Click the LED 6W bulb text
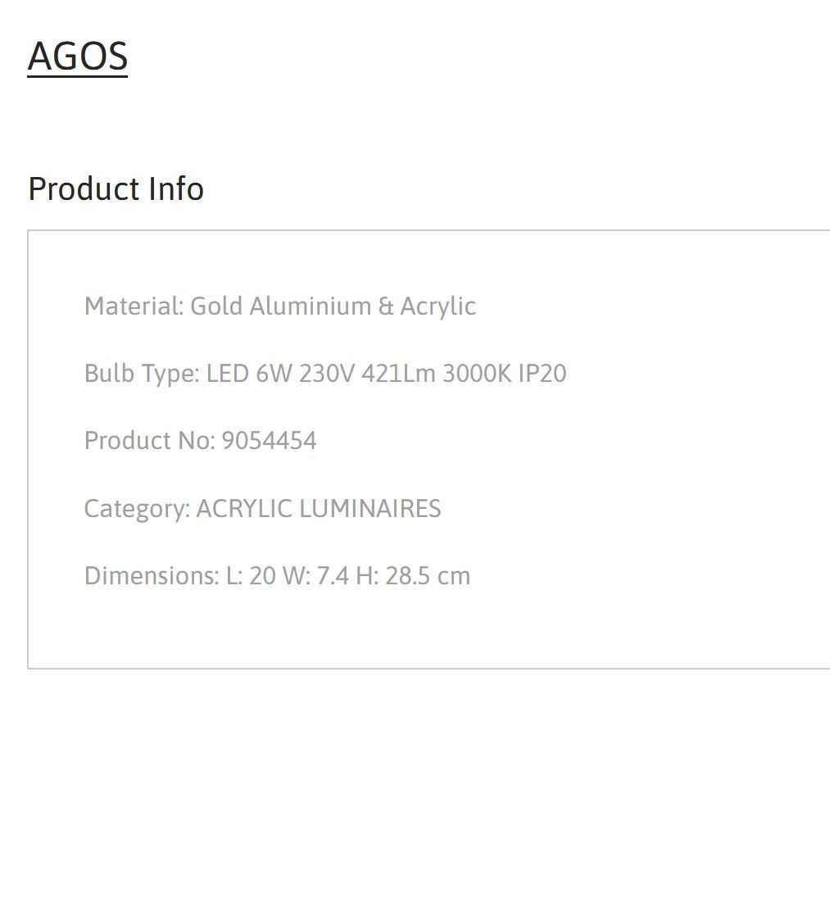 pyautogui.click(x=249, y=373)
